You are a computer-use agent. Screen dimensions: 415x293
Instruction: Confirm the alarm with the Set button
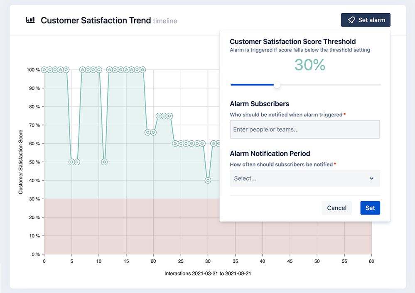tap(370, 208)
